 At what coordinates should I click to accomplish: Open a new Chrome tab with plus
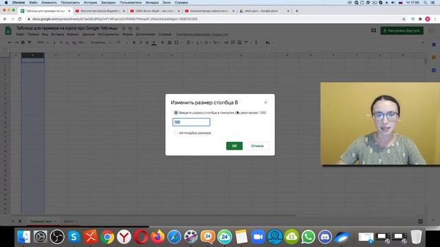pos(297,11)
